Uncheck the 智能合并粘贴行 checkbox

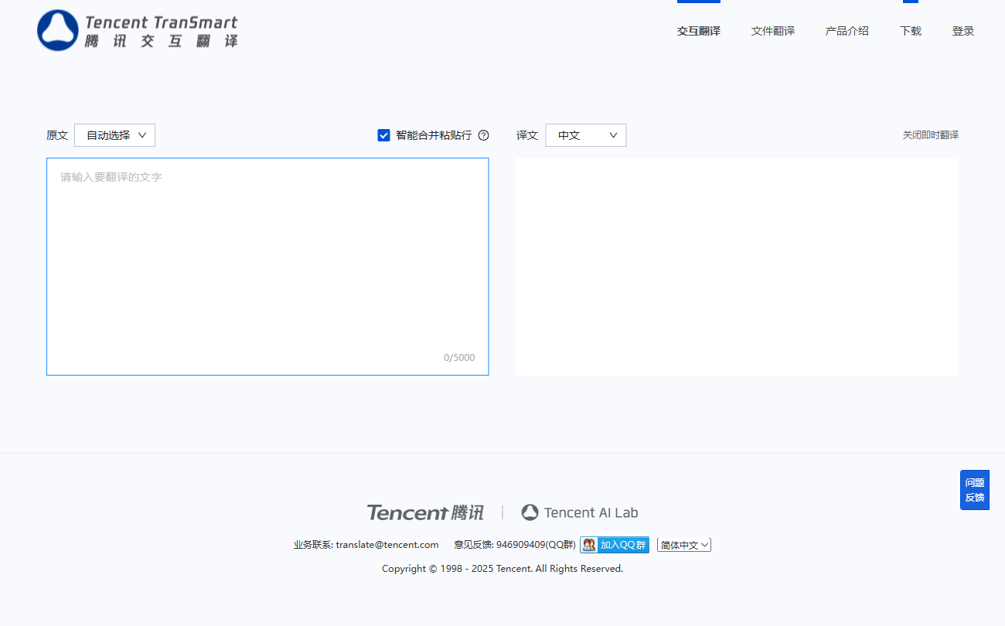click(x=383, y=135)
